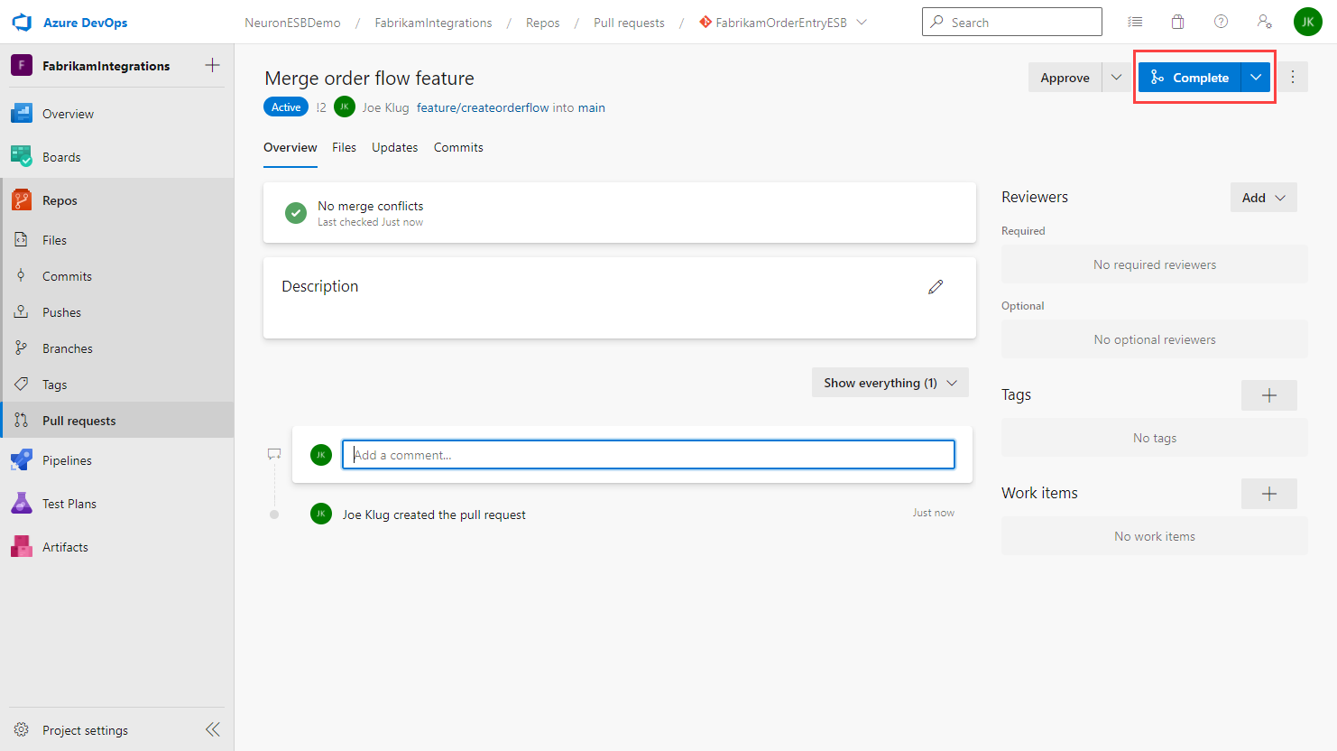Click Pull requests in the breadcrumb
The height and width of the screenshot is (751, 1337).
(629, 23)
